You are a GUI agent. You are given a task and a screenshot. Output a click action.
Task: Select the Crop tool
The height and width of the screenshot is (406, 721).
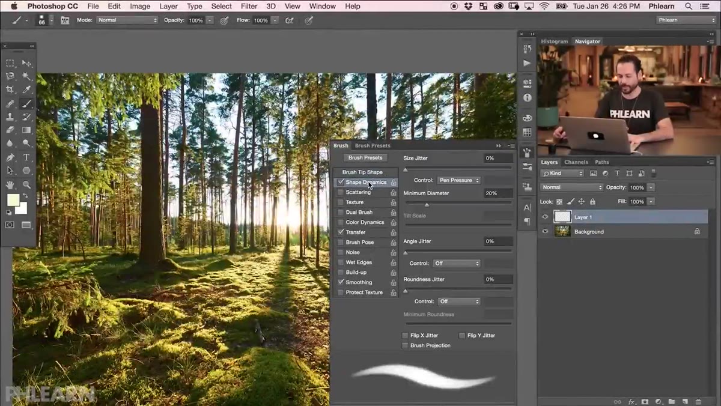10,89
